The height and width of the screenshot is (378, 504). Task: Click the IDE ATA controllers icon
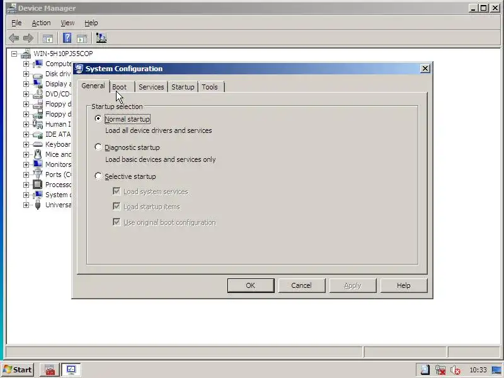pyautogui.click(x=38, y=135)
